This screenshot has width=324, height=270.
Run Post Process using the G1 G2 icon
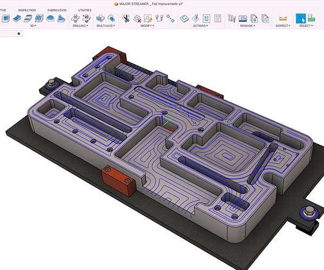coord(206,18)
